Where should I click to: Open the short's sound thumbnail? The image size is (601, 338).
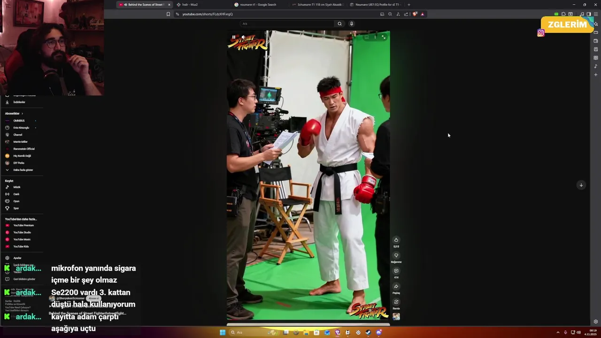pos(396,316)
